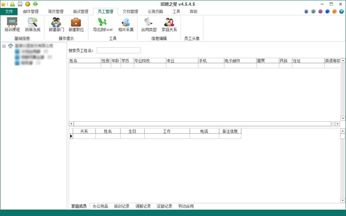The width and height of the screenshot is (346, 216).
Task: Switch to the 云简历酷 ribbon tab
Action: [x=155, y=11]
